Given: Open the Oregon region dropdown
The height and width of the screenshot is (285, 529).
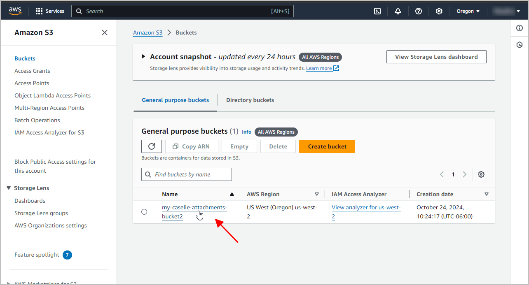Looking at the screenshot, I should pyautogui.click(x=468, y=11).
